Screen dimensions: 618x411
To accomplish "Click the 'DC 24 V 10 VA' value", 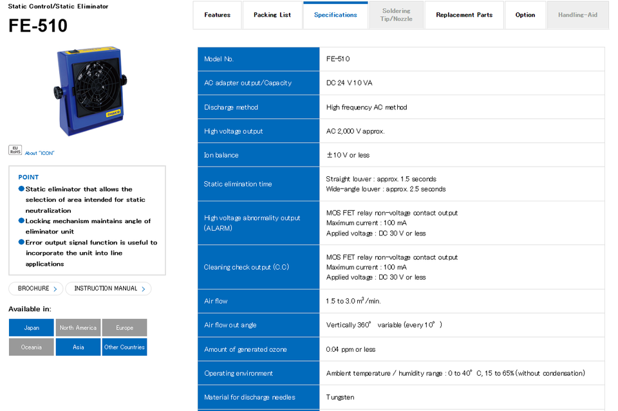I will point(349,83).
